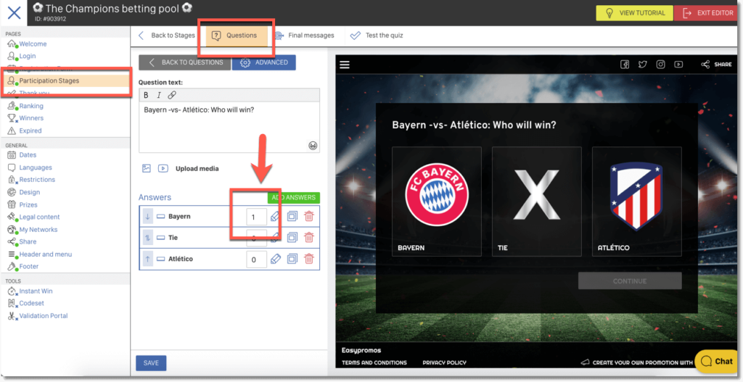Screen dimensions: 743x382
Task: Click the Upload media label
Action: [197, 168]
